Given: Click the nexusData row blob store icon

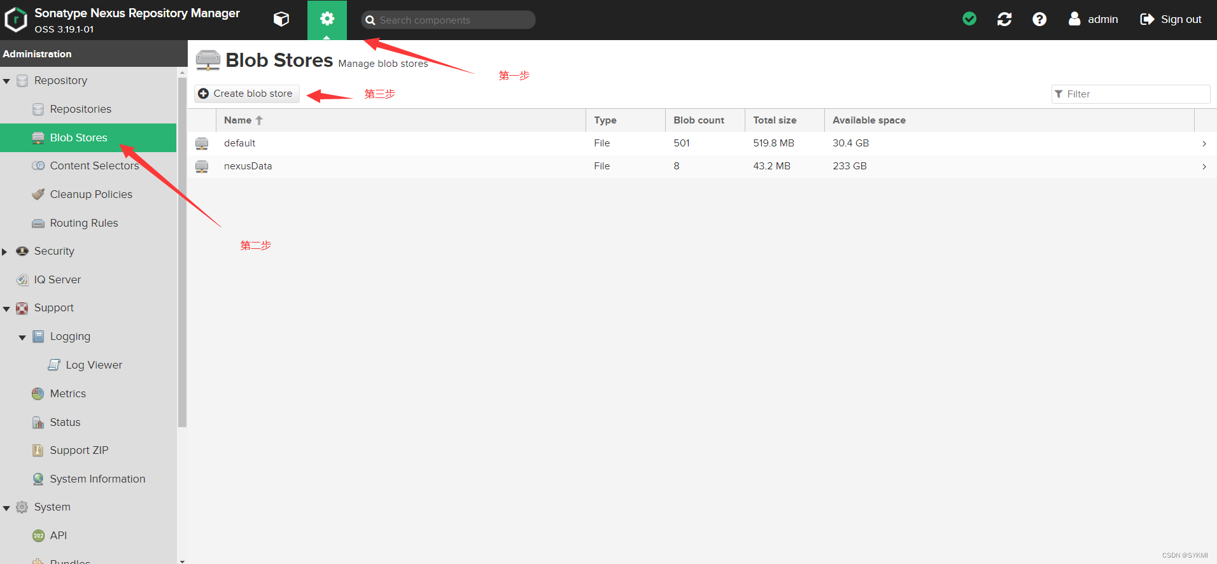Looking at the screenshot, I should [x=202, y=166].
